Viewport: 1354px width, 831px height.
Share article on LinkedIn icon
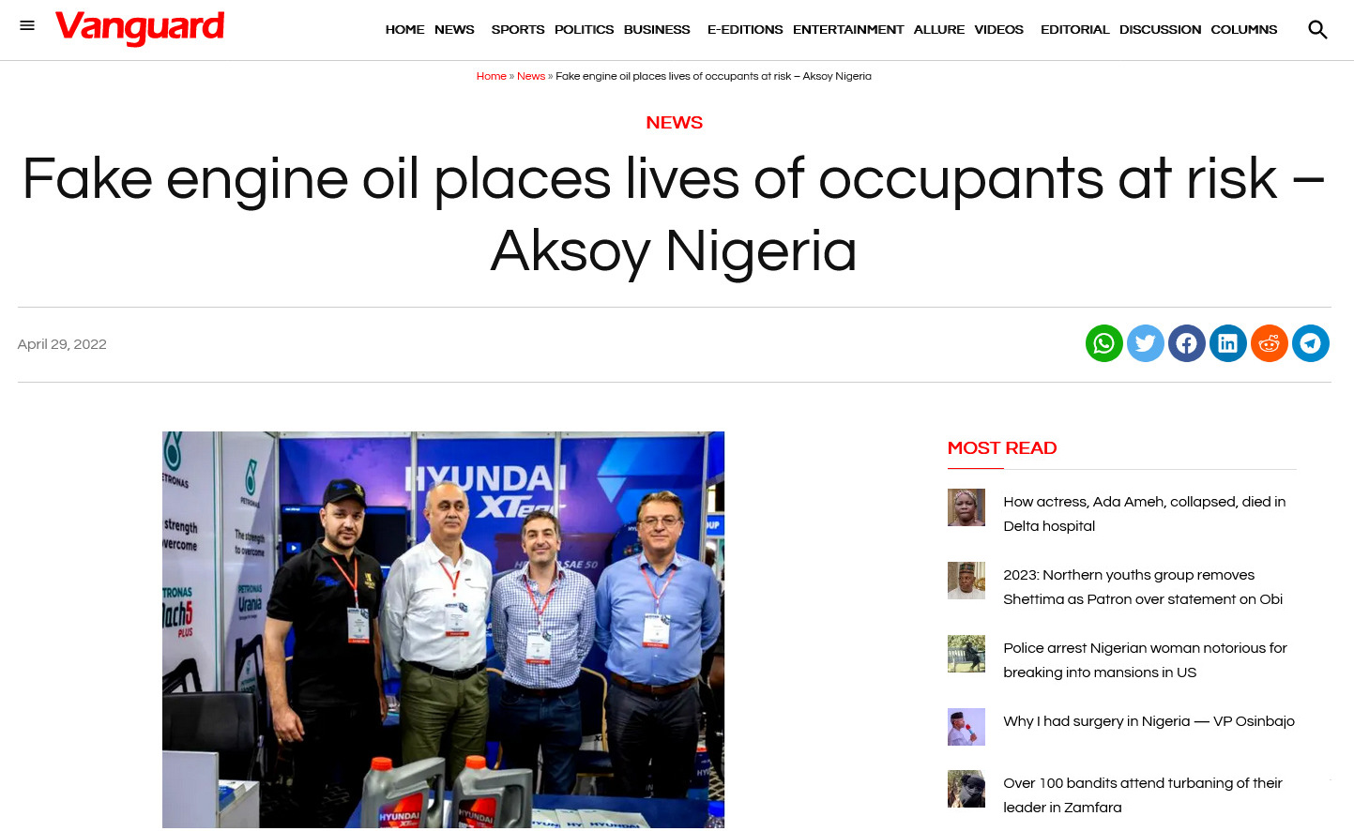(1228, 343)
